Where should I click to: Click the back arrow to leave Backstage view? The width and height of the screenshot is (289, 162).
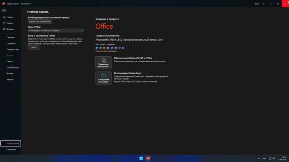[x=4, y=10]
